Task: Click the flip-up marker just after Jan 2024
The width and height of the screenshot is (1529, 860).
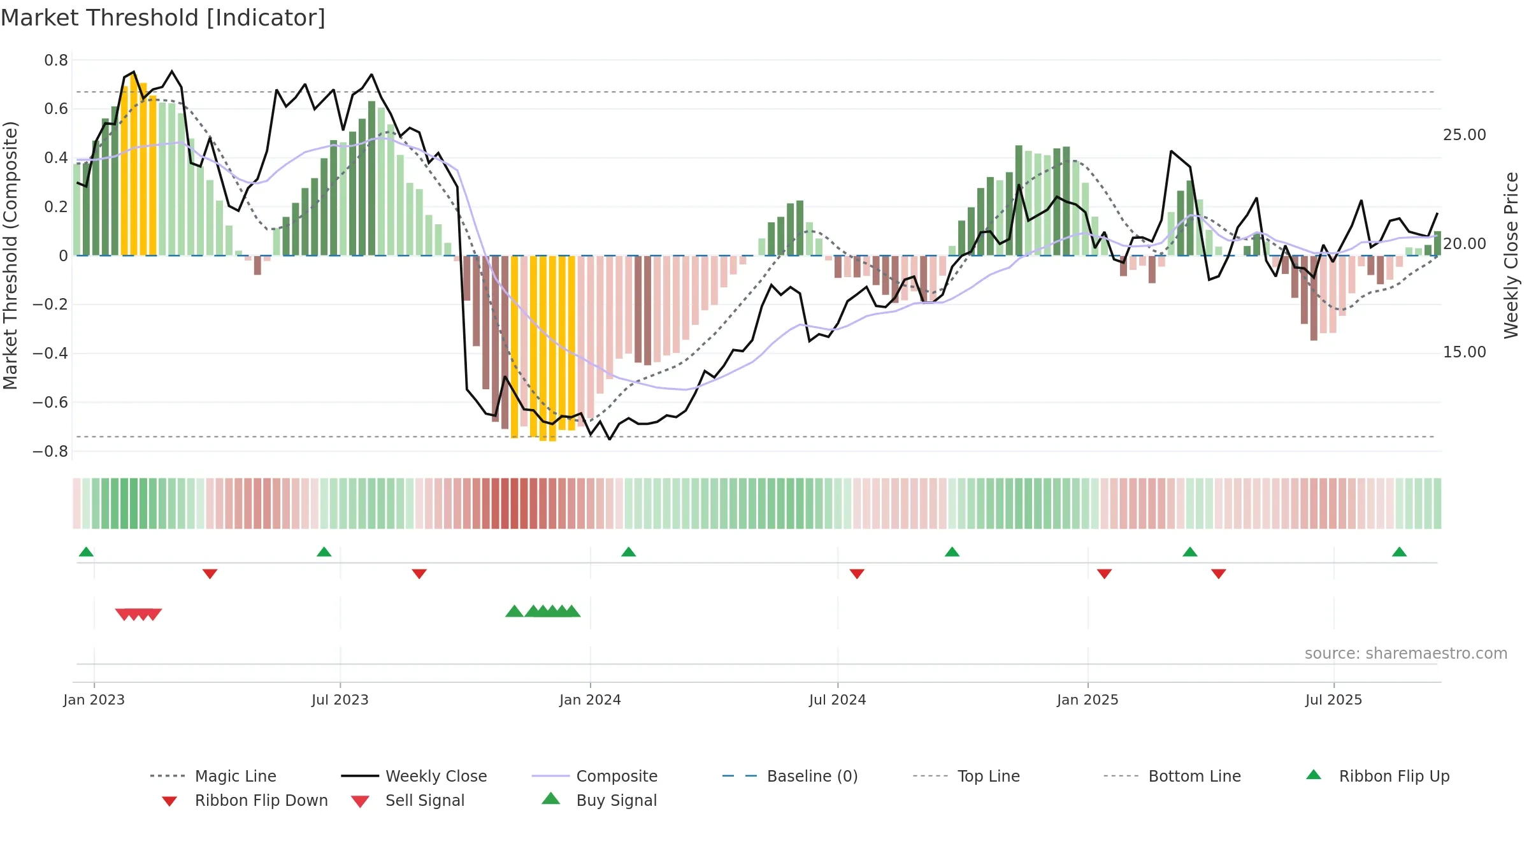Action: click(x=629, y=552)
